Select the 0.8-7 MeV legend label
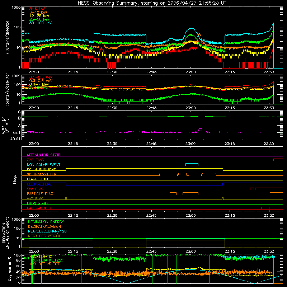The image size is (287, 287). (x=39, y=84)
